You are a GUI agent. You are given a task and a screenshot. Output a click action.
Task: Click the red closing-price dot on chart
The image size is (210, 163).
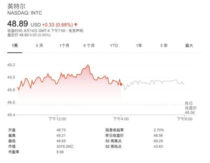(x=121, y=84)
